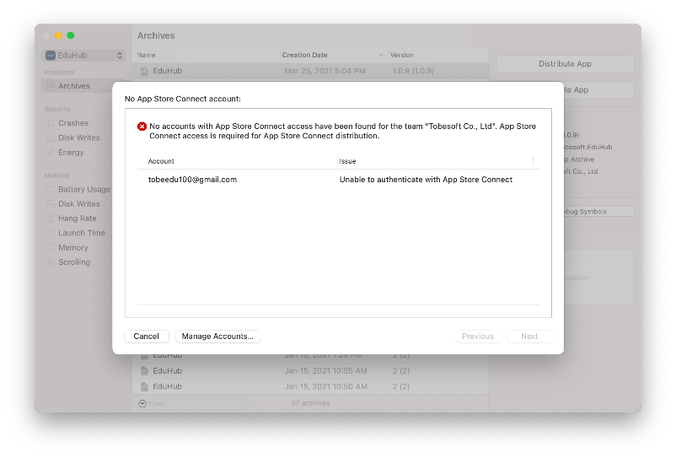Screen dimensions: 676x458
Task: Open Energy report in sidebar
Action: click(x=71, y=153)
